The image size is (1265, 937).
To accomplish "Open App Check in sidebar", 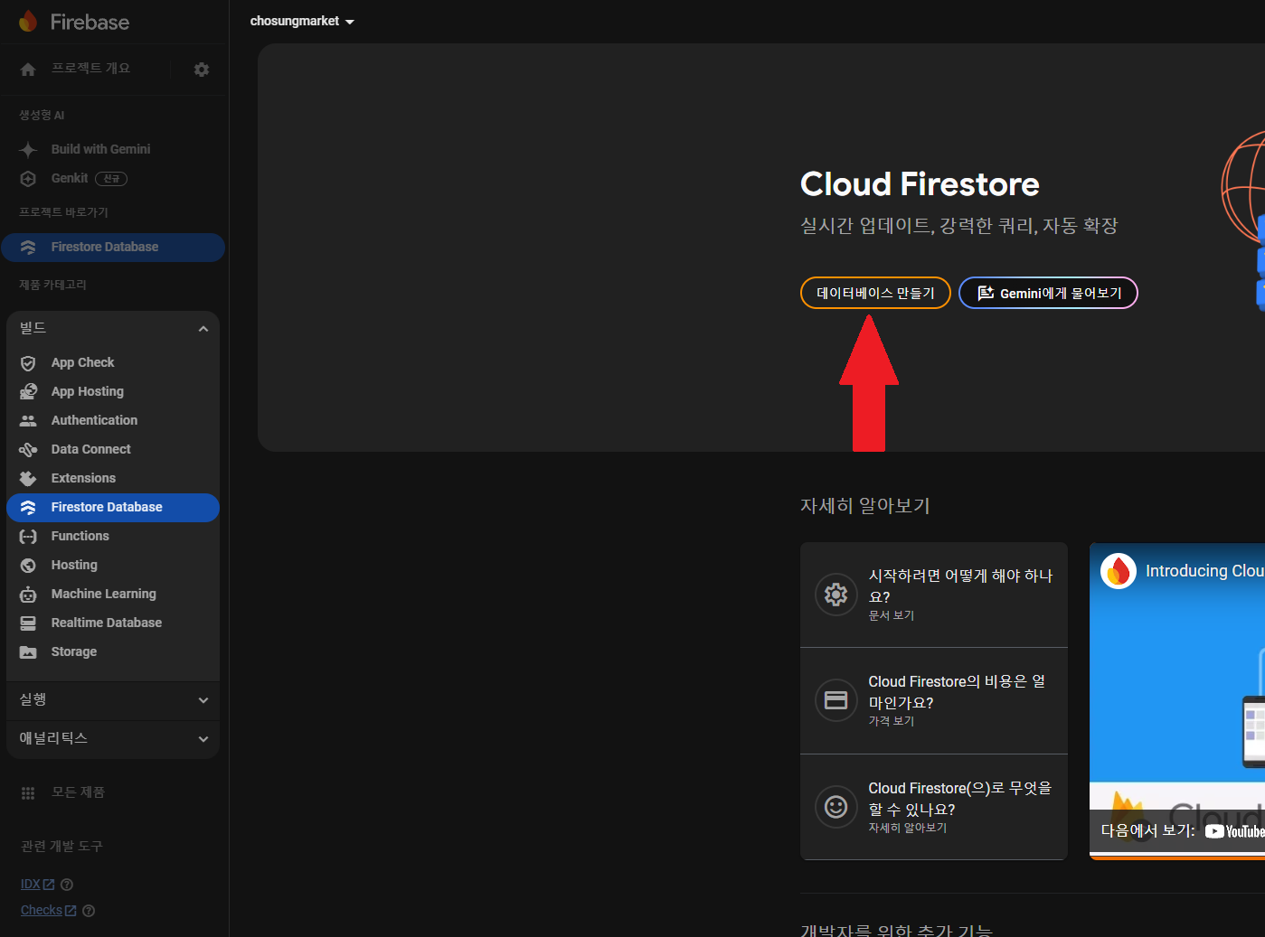I will point(113,362).
